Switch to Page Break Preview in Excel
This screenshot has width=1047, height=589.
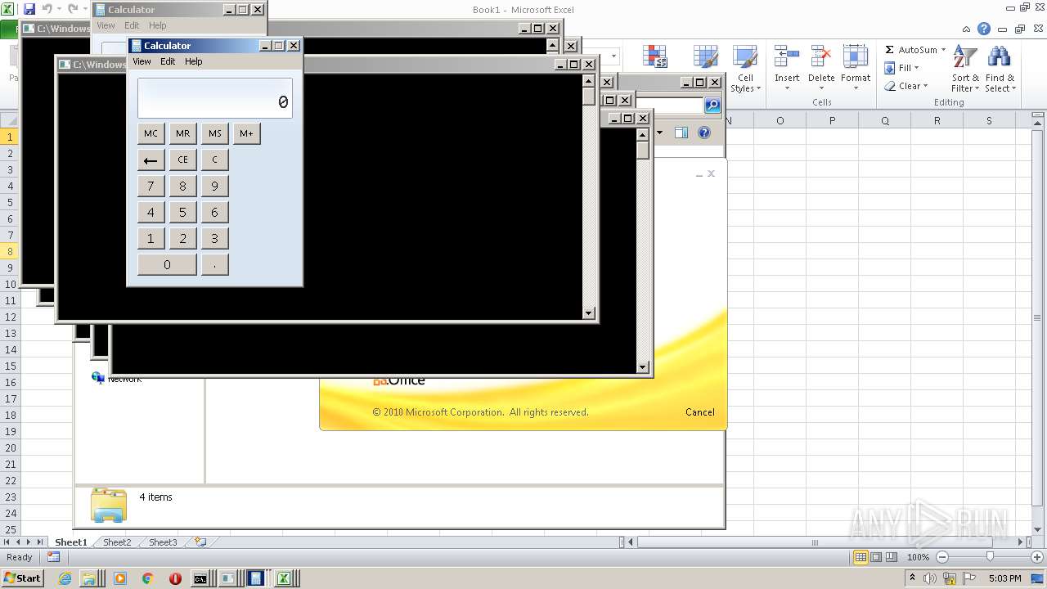click(892, 557)
